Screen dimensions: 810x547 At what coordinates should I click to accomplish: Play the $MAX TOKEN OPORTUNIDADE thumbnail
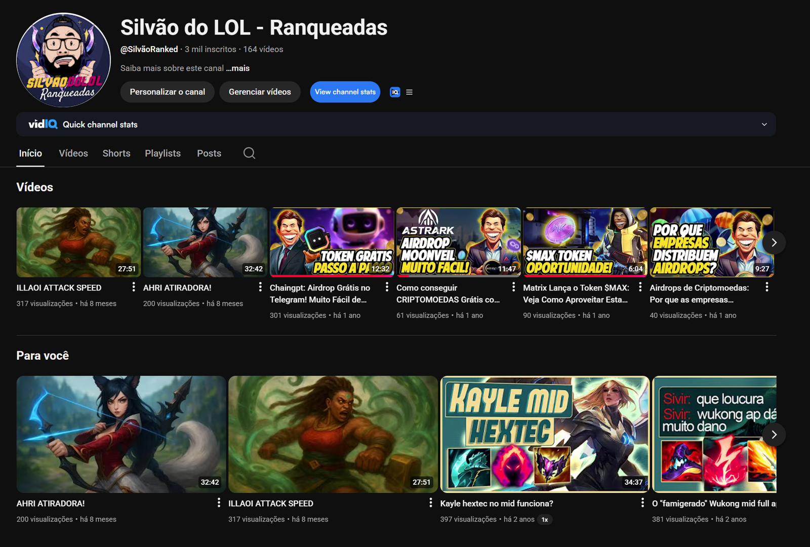tap(585, 242)
